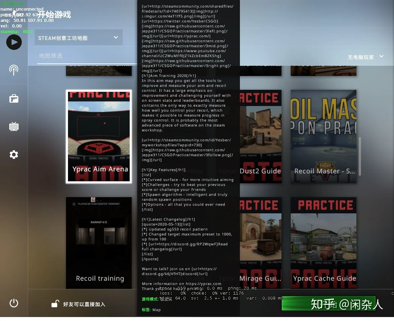This screenshot has width=394, height=321.
Task: Open the STEAM创意工坊地图 dropdown
Action: click(79, 38)
